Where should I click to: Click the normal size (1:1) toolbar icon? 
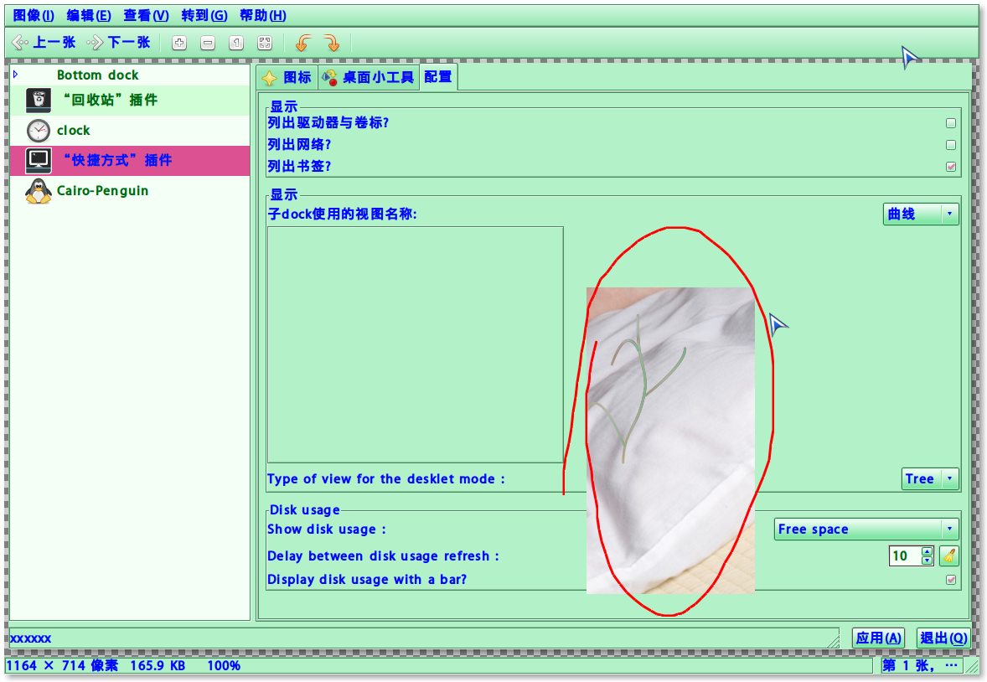[x=236, y=43]
